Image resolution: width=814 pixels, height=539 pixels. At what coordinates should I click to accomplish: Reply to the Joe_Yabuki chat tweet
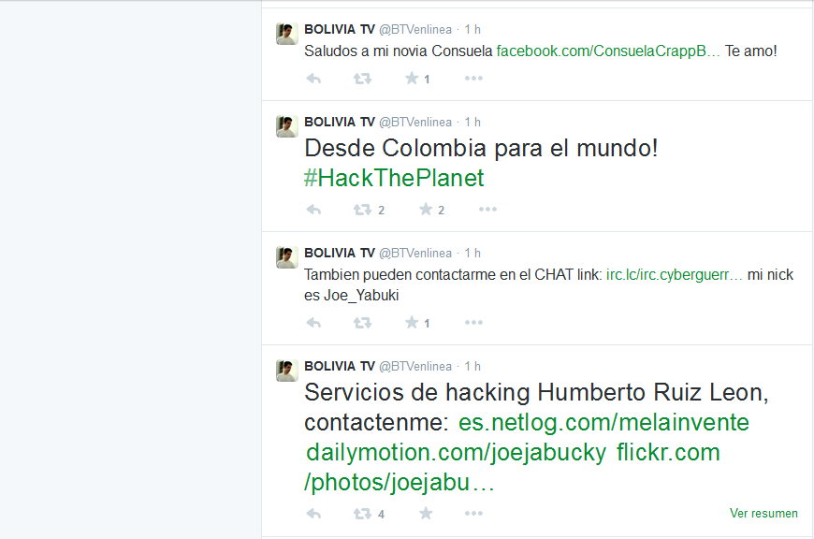(313, 323)
